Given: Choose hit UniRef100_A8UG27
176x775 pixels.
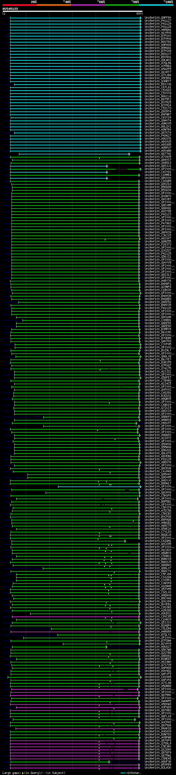Looking at the screenshot, I should (158, 647).
